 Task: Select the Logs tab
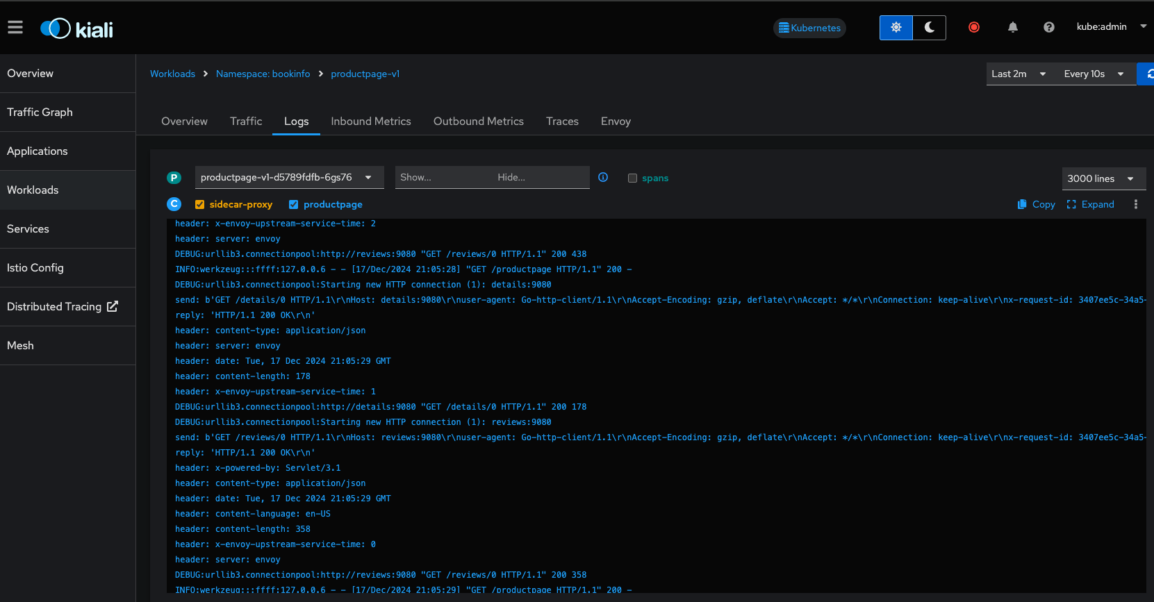tap(296, 121)
